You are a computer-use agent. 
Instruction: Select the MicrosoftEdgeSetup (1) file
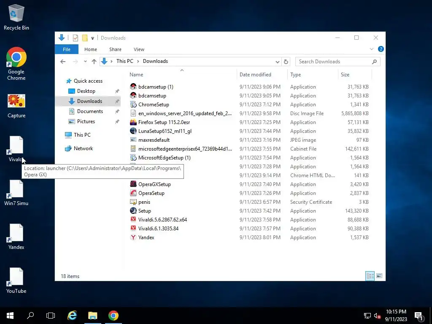(164, 158)
